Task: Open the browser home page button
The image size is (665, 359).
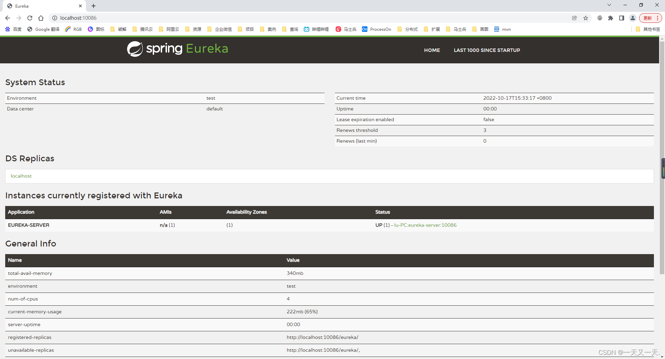Action: click(41, 18)
